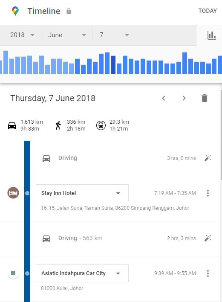Screen dimensions: 222x302
Task: Click the brown hotel bed icon
Action: [13, 193]
